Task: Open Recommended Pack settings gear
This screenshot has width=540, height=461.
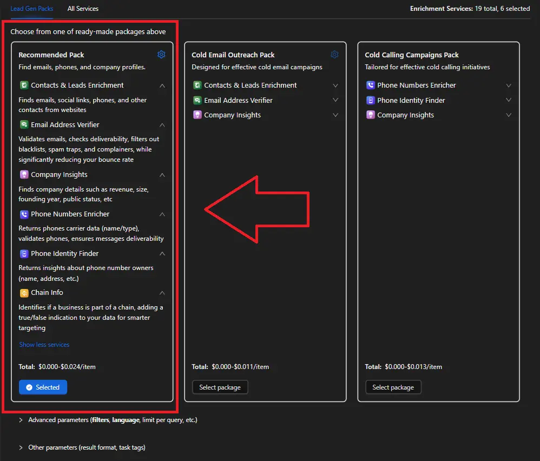Action: pyautogui.click(x=161, y=55)
